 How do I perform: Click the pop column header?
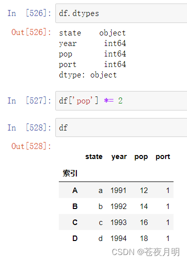click(141, 157)
